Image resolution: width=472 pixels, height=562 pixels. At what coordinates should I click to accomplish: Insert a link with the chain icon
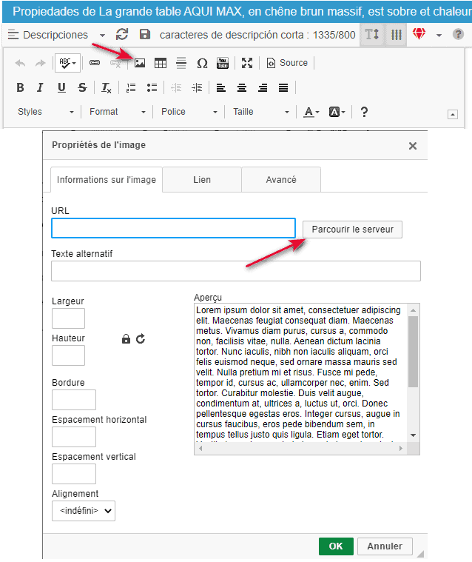pyautogui.click(x=95, y=64)
